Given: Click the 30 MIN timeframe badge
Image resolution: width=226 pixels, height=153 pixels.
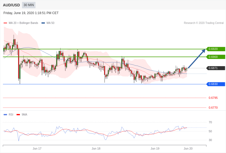Looking at the screenshot, I should point(29,5).
